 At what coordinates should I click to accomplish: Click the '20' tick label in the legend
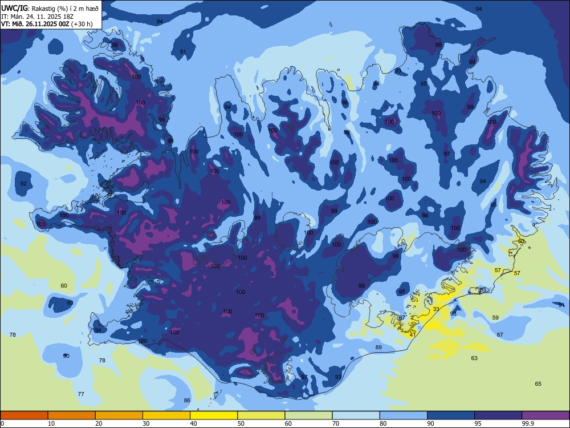(x=99, y=423)
